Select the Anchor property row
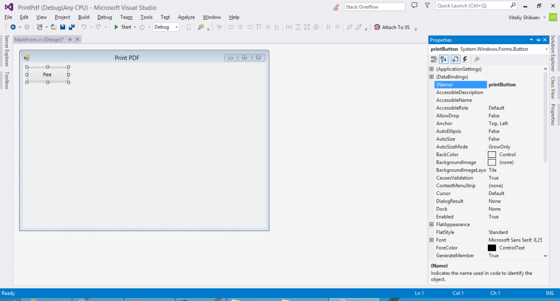560x301 pixels. coord(488,123)
